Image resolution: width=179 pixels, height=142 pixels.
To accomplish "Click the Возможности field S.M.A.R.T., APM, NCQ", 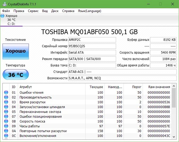I will pos(122,78).
